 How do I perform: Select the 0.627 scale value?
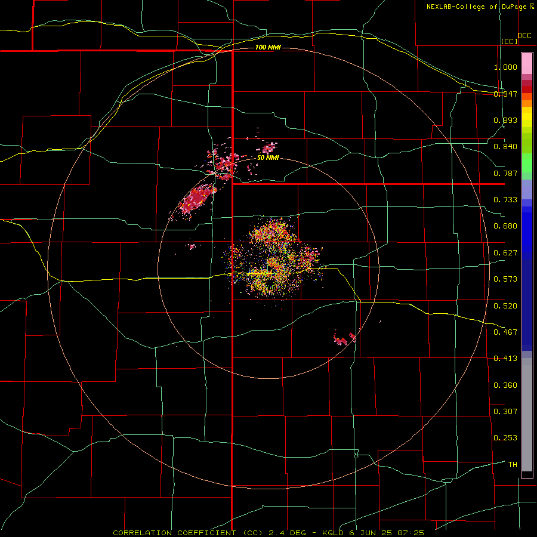[x=505, y=253]
